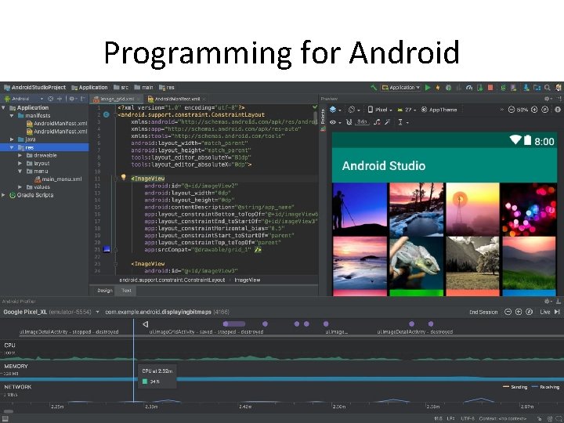
Task: Toggle Live mode in the profiler
Action: click(x=545, y=312)
